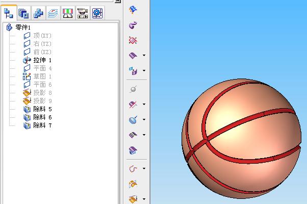The height and width of the screenshot is (204, 307).
Task: Select the Keypoint Curve tool
Action: click(133, 169)
